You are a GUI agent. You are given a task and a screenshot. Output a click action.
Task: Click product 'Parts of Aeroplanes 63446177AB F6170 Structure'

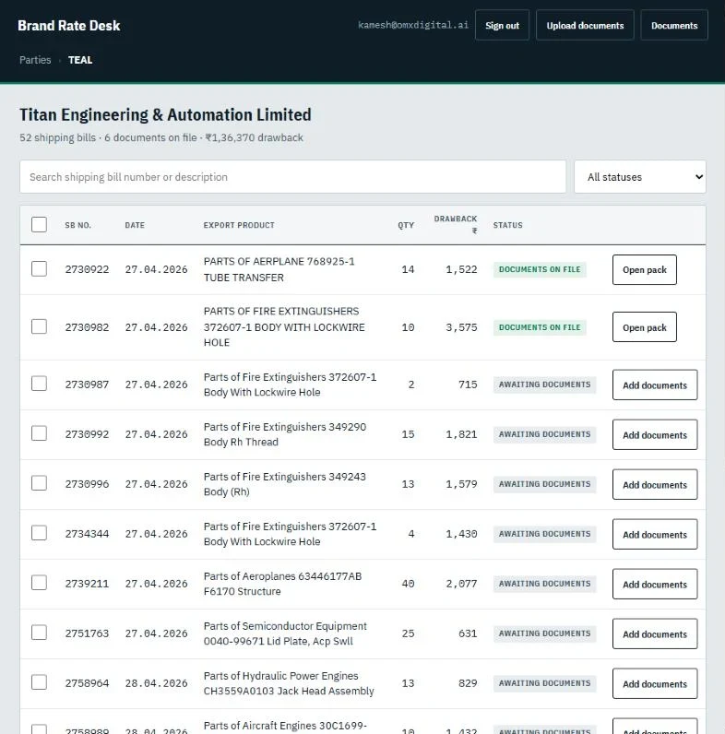(282, 584)
